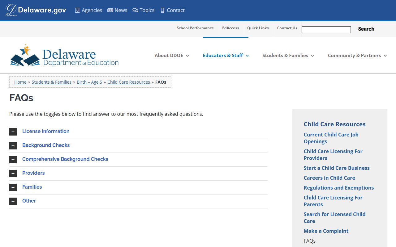This screenshot has height=247, width=396.
Task: Expand the License Information section
Action: (x=46, y=131)
